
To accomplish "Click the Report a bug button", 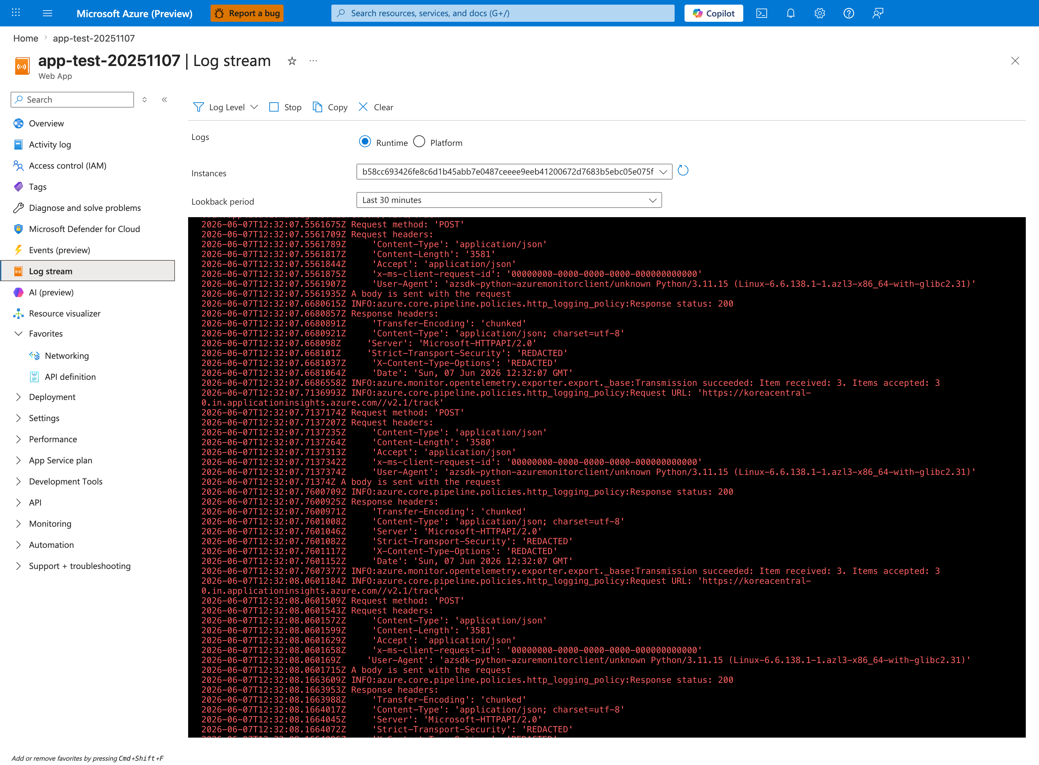I will pos(247,13).
